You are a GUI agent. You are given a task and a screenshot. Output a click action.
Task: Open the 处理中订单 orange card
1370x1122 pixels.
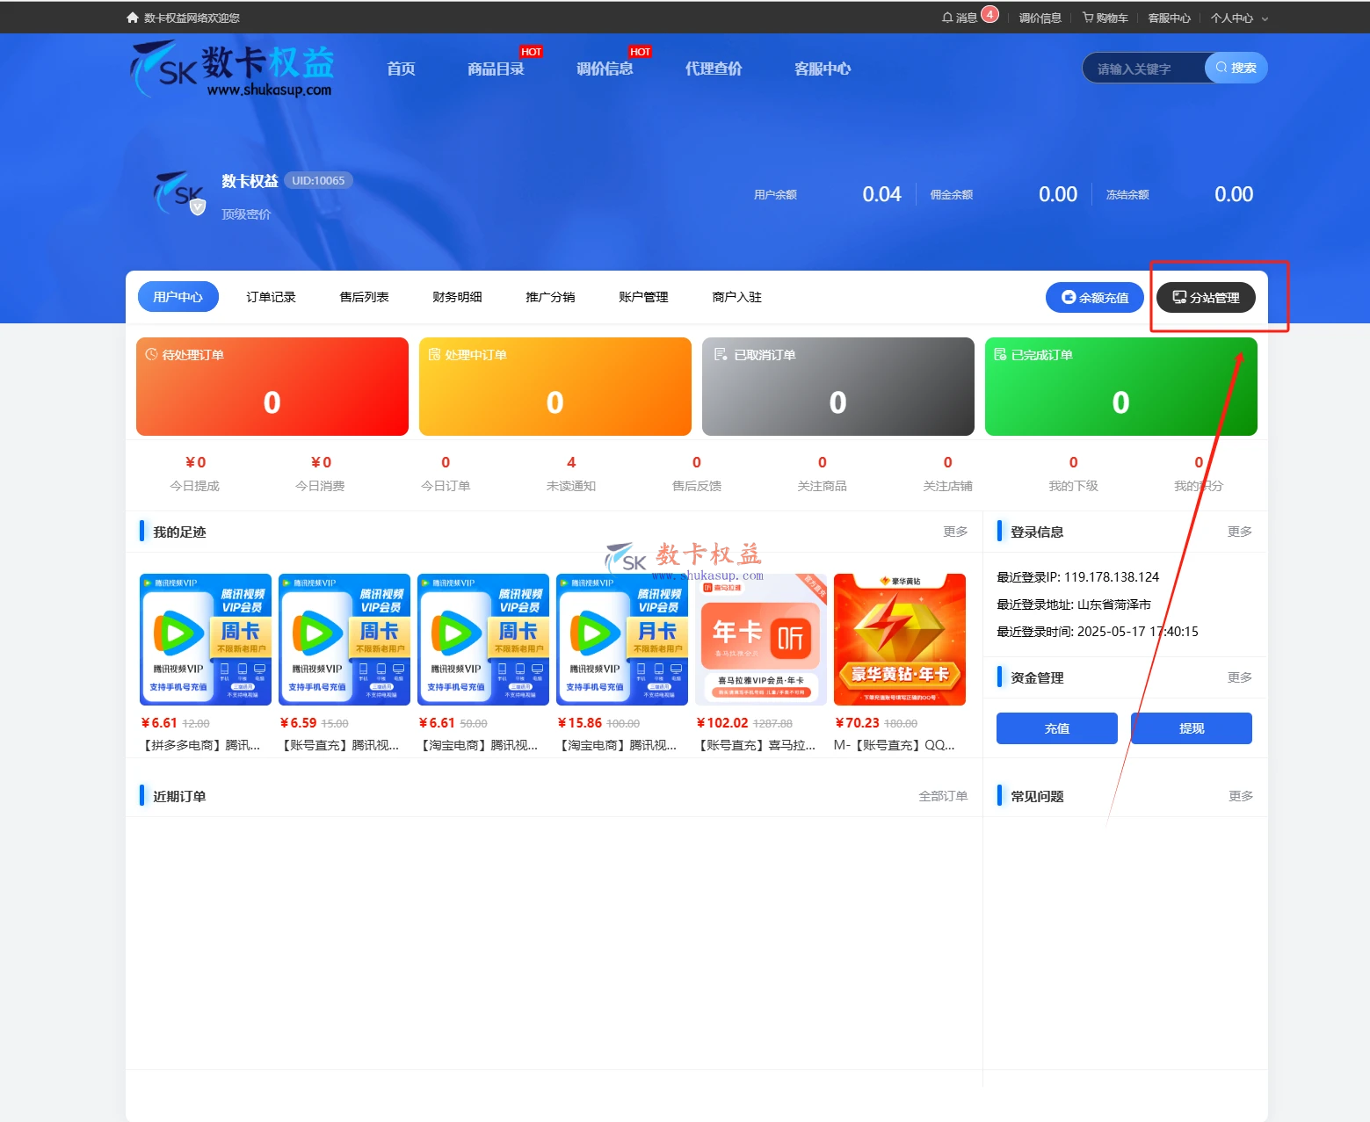coord(555,387)
